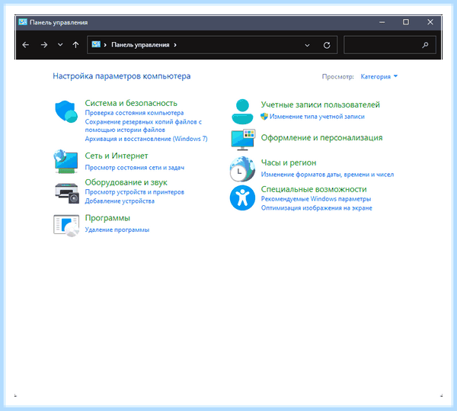Open the Категория view-by dropdown

click(379, 76)
